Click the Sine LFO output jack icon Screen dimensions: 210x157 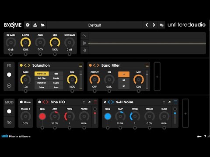[95, 109]
